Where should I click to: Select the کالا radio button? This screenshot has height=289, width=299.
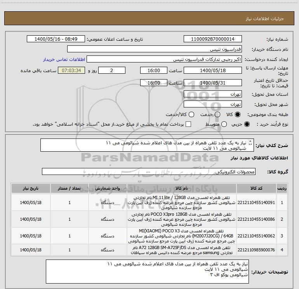pyautogui.click(x=238, y=114)
